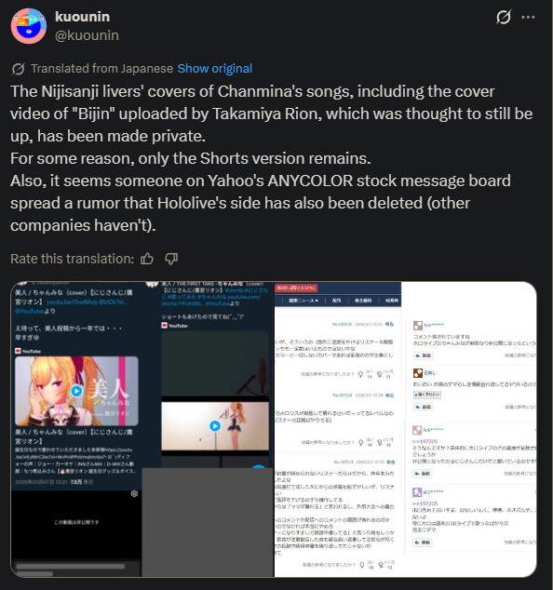Image resolution: width=553 pixels, height=590 pixels.
Task: Play the 美人 cover video thumbnail
Action: tap(76, 391)
